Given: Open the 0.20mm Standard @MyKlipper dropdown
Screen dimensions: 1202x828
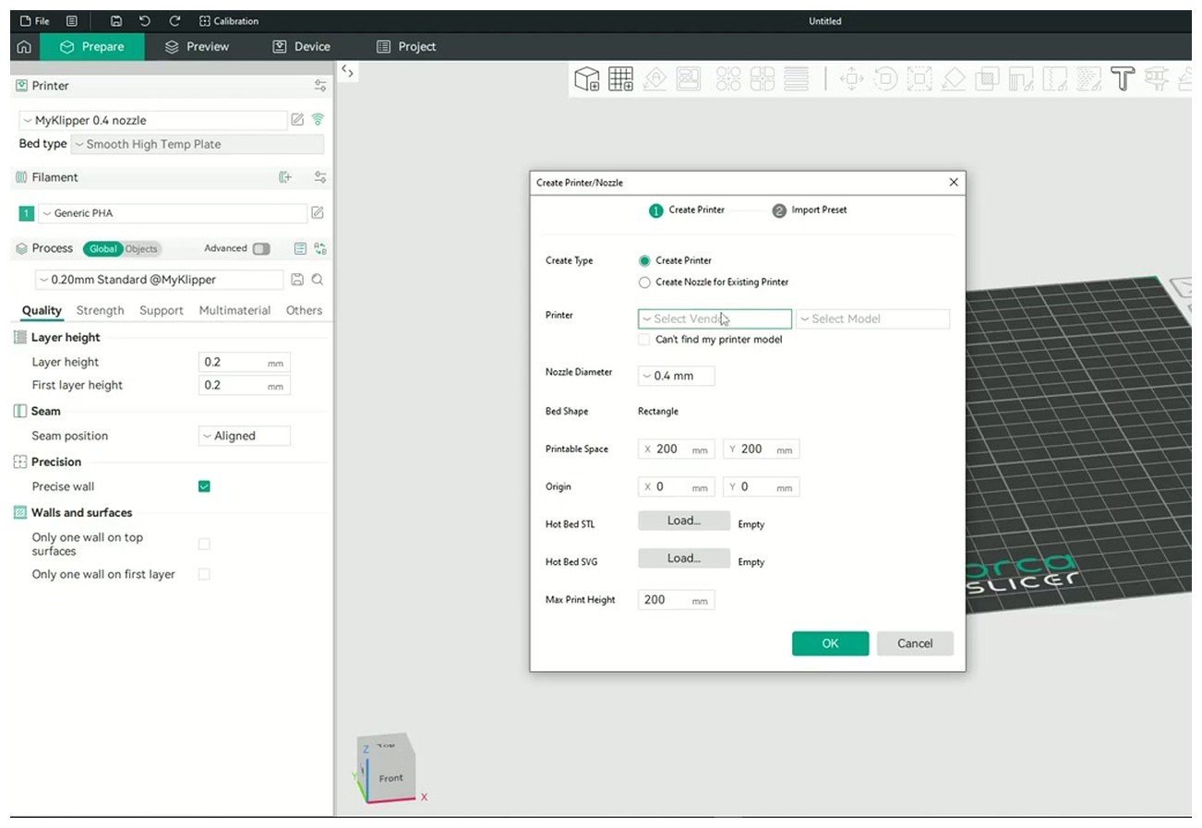Looking at the screenshot, I should 159,280.
